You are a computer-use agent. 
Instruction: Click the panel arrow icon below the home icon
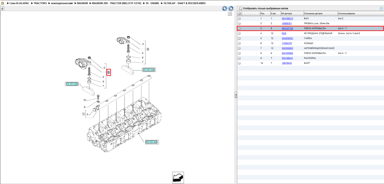2,8
